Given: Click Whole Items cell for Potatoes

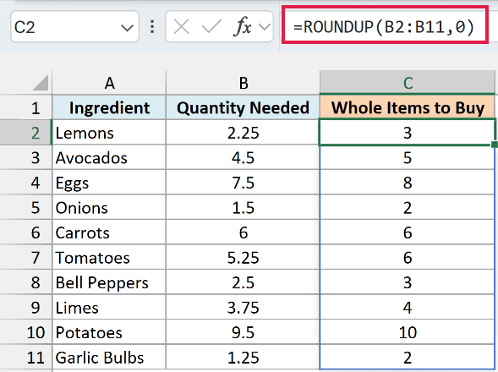Looking at the screenshot, I should (x=408, y=332).
